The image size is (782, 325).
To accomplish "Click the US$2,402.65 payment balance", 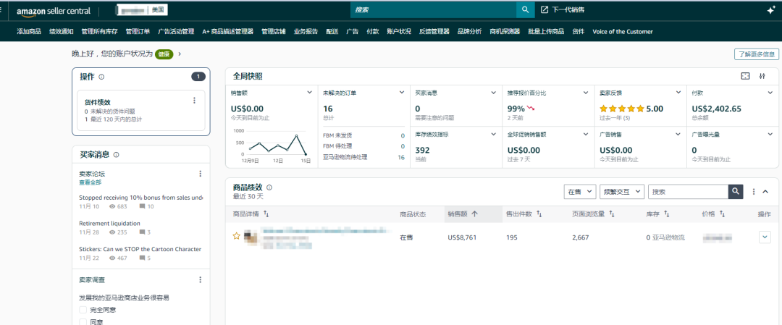I will pos(716,109).
